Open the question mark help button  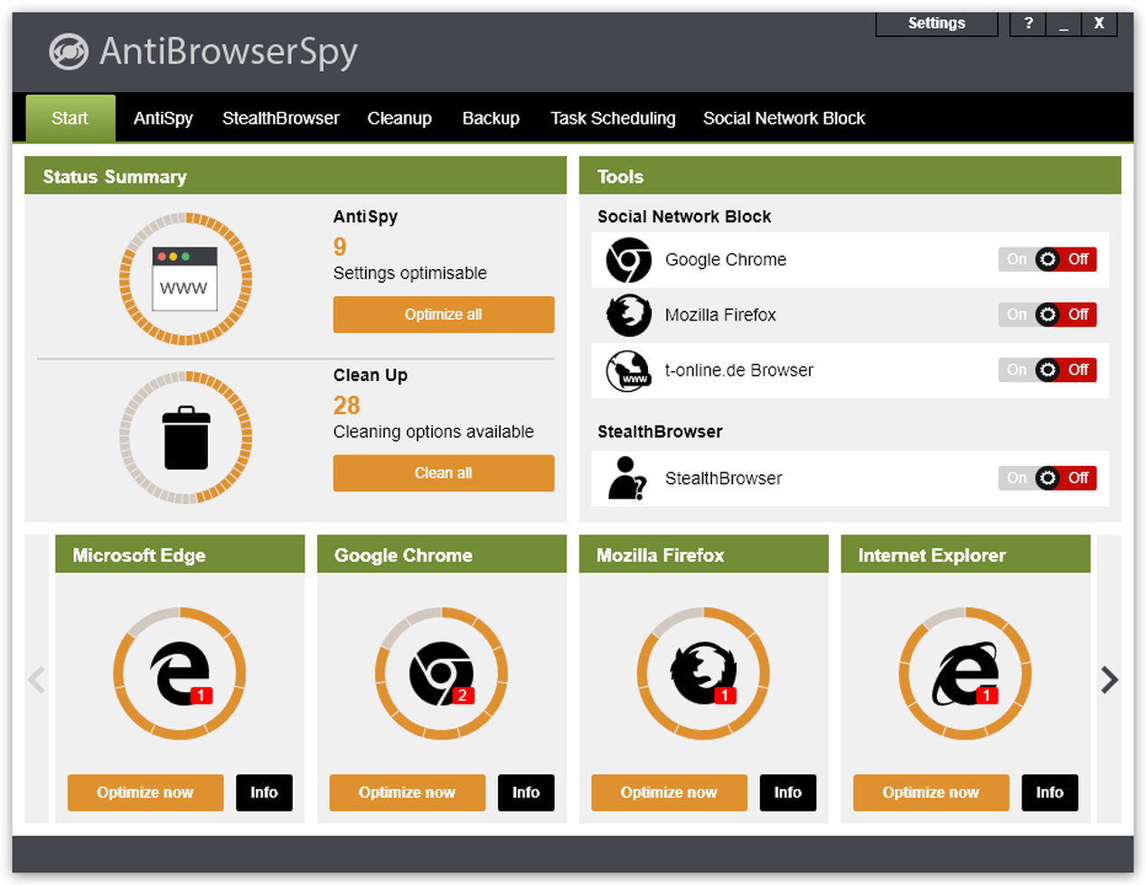pyautogui.click(x=1028, y=23)
